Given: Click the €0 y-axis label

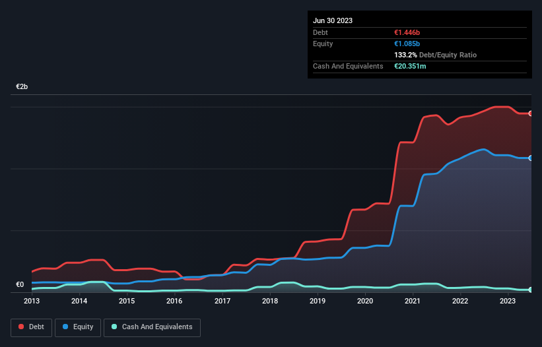Looking at the screenshot, I should tap(20, 284).
